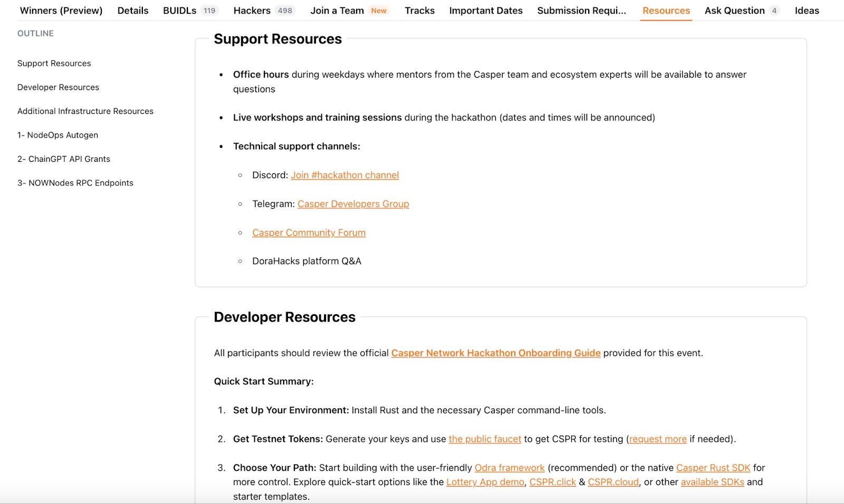The height and width of the screenshot is (504, 844).
Task: Open the Join a Team tab
Action: click(337, 11)
